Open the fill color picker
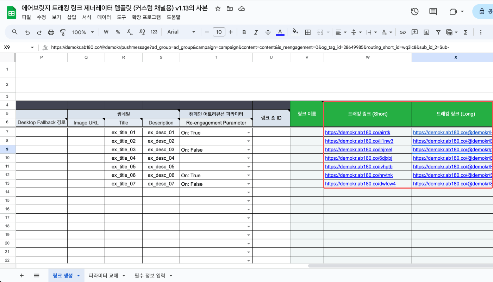 pyautogui.click(x=295, y=32)
